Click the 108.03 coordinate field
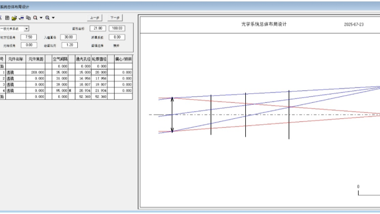 [117, 29]
